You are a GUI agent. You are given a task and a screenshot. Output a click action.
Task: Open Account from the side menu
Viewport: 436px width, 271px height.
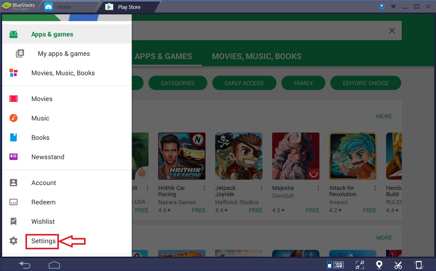pyautogui.click(x=67, y=183)
